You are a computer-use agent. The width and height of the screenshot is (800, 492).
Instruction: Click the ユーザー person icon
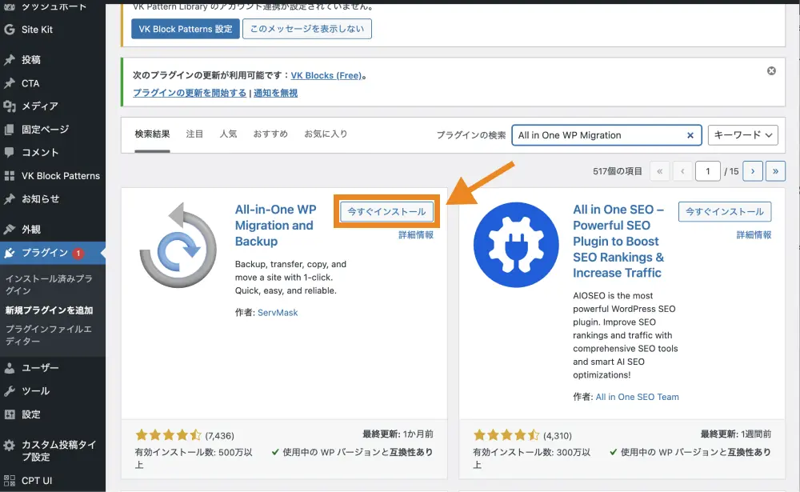tap(10, 368)
